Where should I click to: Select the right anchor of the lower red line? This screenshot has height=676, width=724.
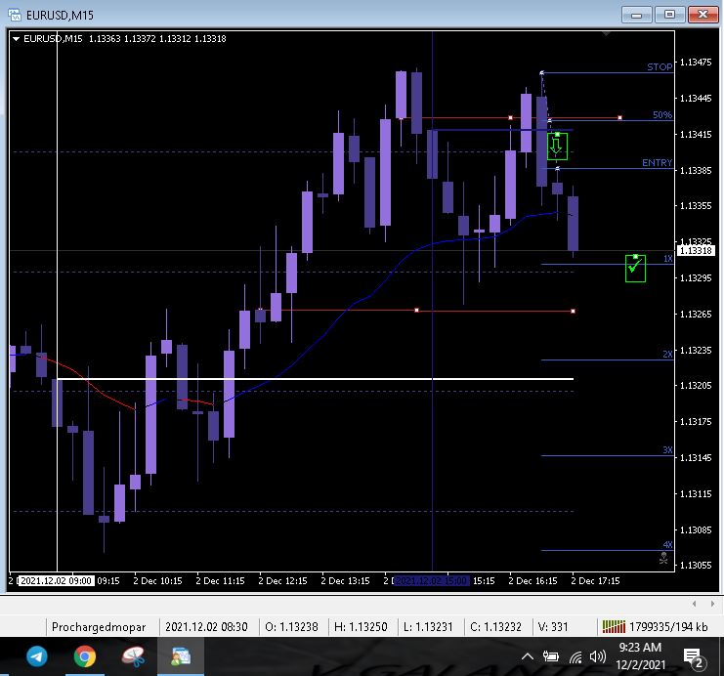click(573, 312)
